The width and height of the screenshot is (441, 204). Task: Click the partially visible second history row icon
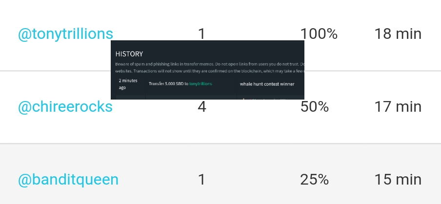click(243, 98)
